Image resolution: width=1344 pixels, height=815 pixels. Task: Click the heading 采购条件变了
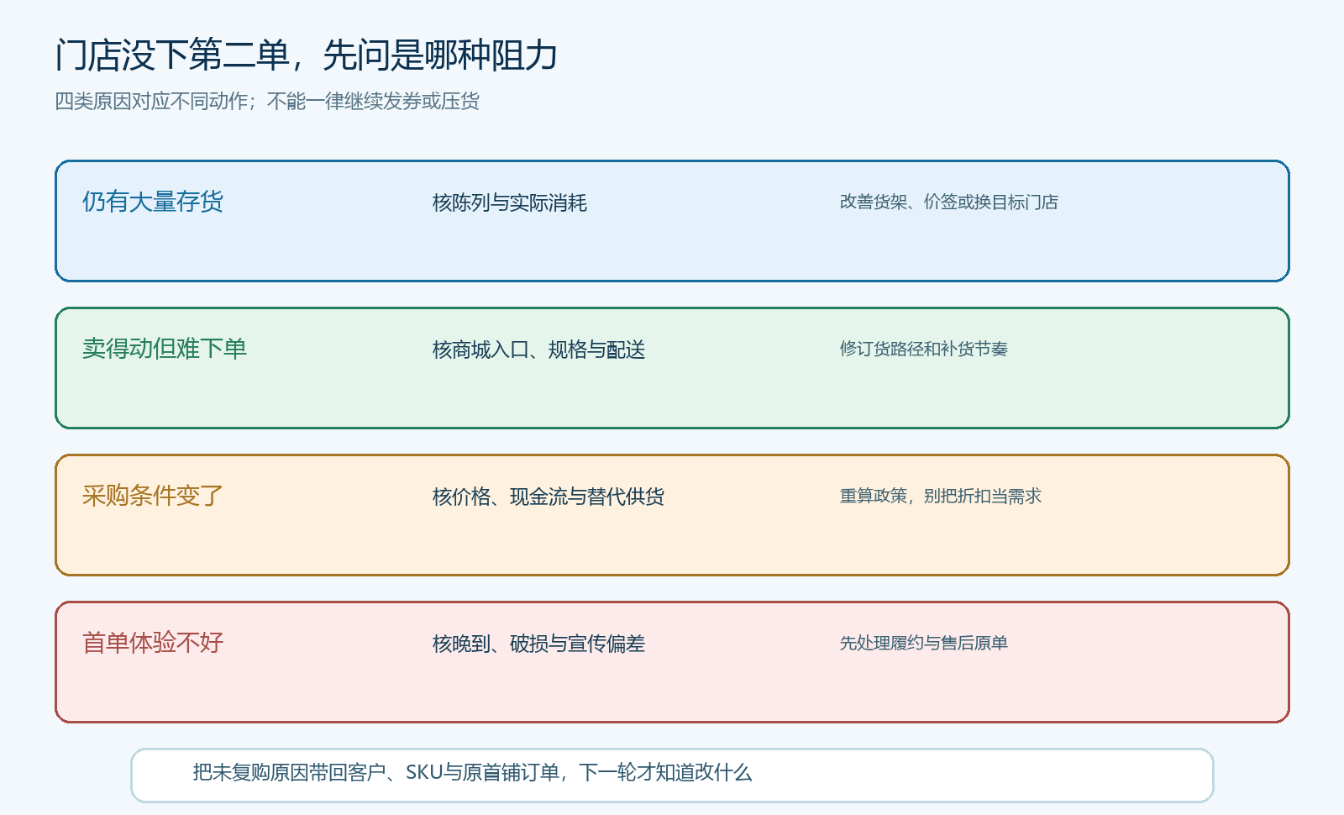pyautogui.click(x=153, y=496)
